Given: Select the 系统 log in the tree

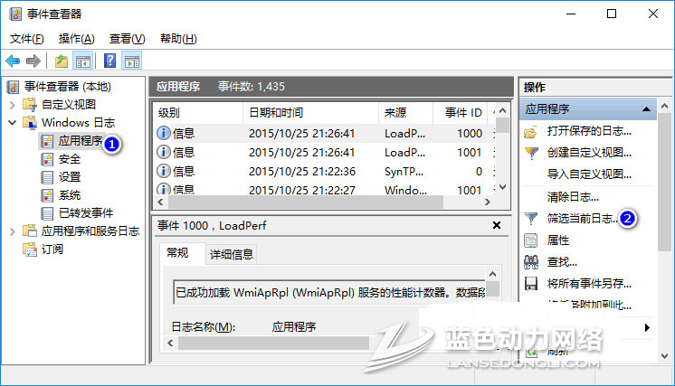Looking at the screenshot, I should 70,194.
